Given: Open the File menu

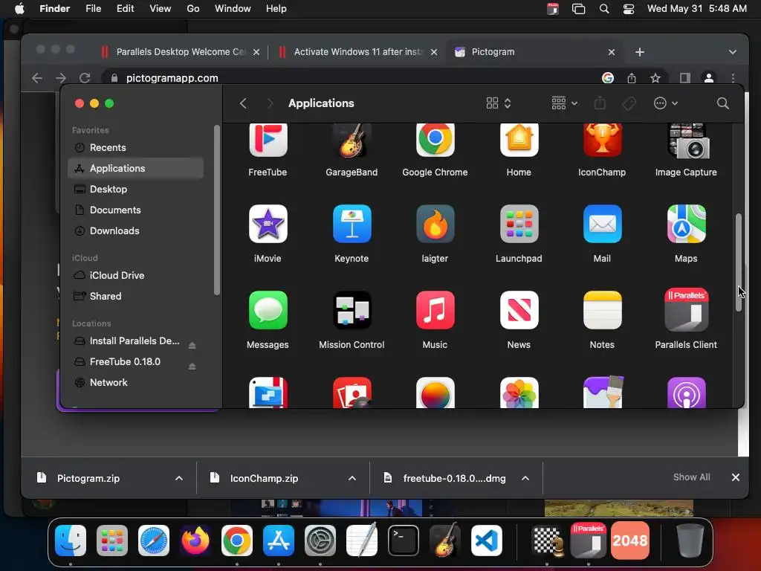Looking at the screenshot, I should (93, 9).
